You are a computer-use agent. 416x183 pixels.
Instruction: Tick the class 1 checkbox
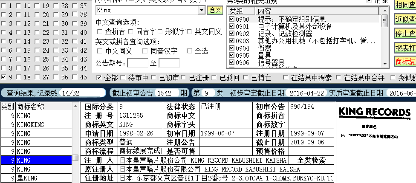coord(3,6)
